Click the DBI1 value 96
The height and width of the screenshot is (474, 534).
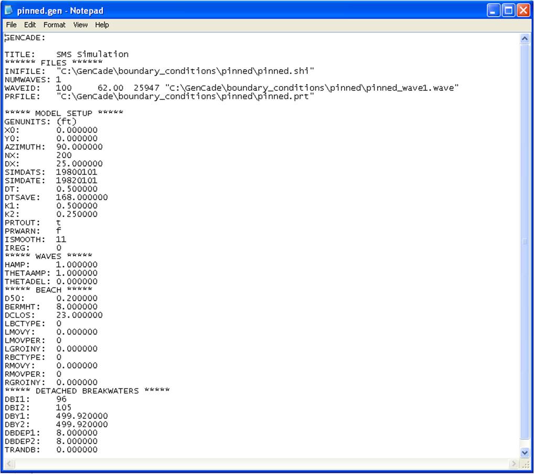(x=61, y=399)
